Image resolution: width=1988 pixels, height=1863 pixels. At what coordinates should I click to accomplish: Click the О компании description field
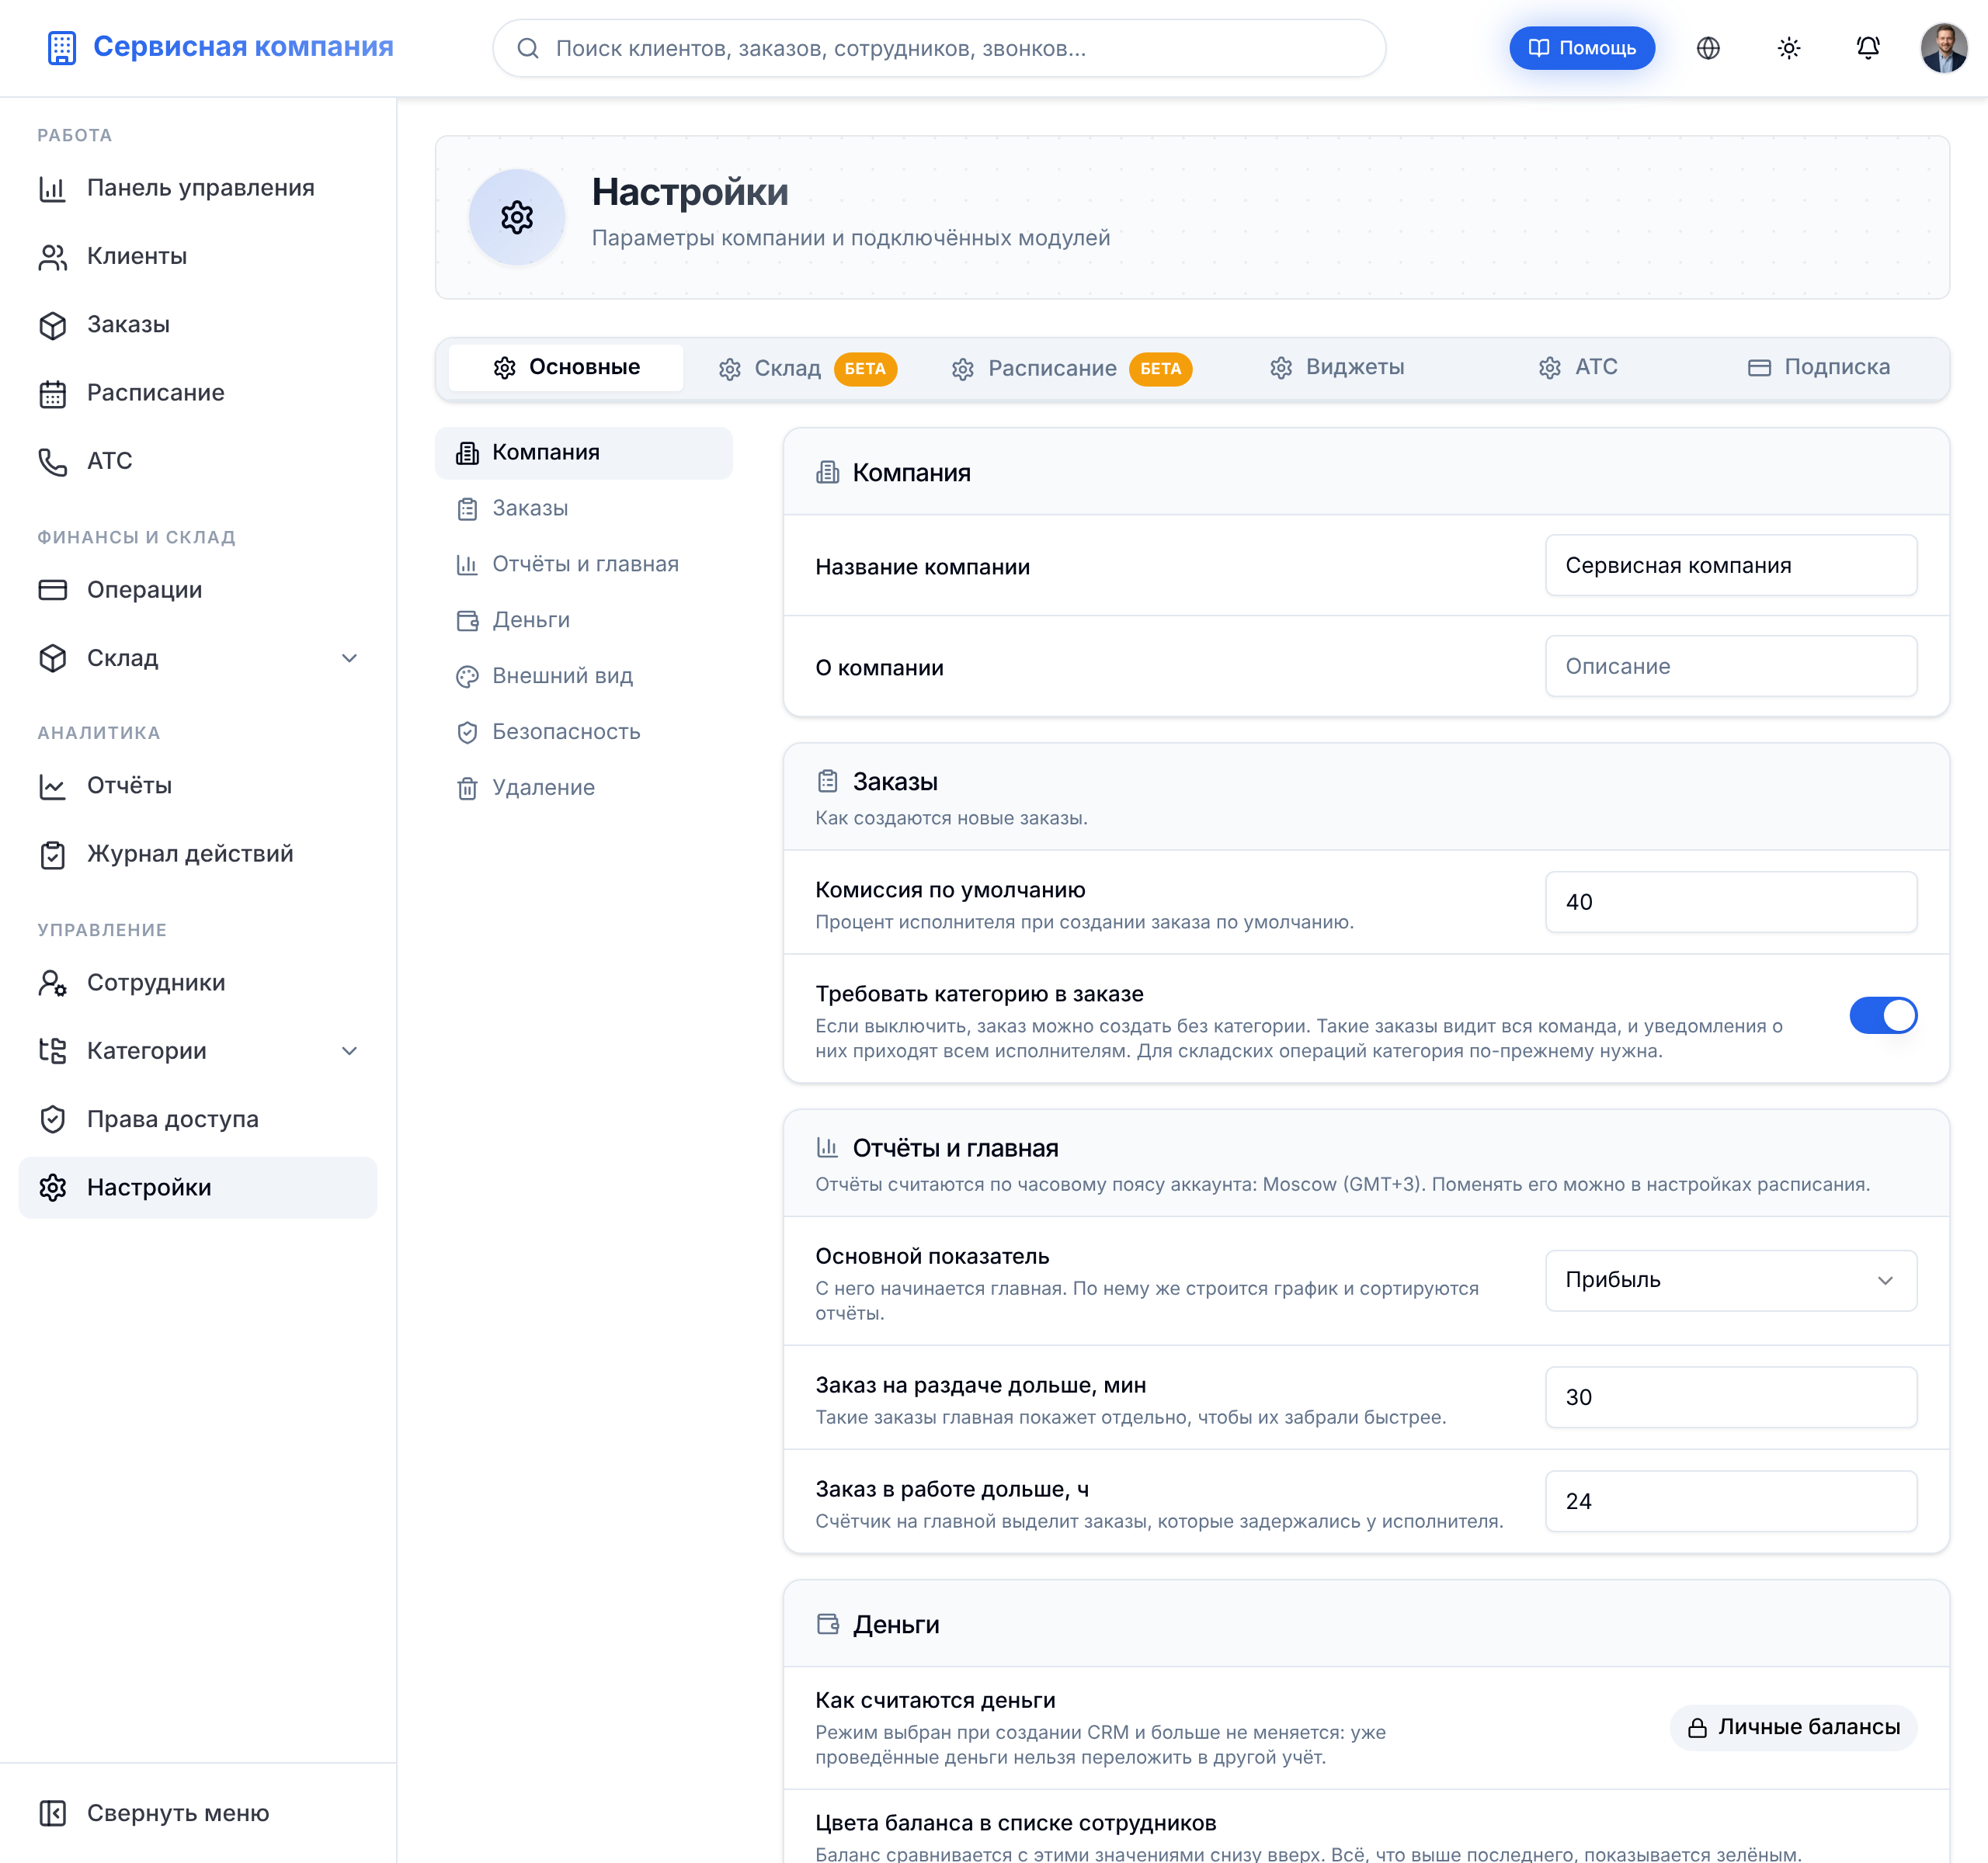pos(1731,666)
